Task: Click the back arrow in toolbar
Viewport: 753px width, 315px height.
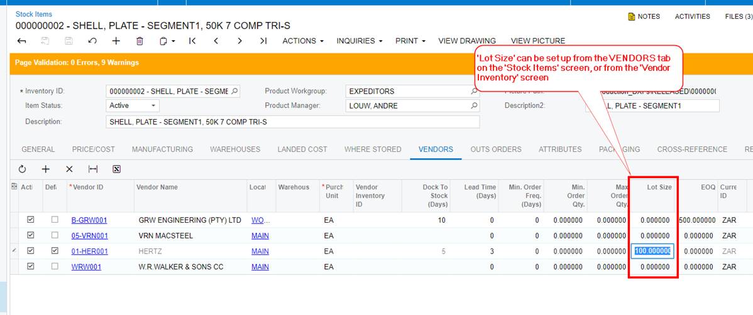Action: point(21,41)
